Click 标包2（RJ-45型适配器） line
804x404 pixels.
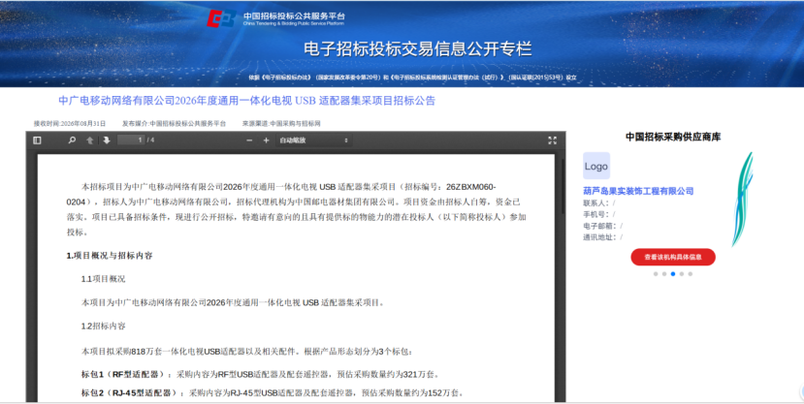pos(273,393)
